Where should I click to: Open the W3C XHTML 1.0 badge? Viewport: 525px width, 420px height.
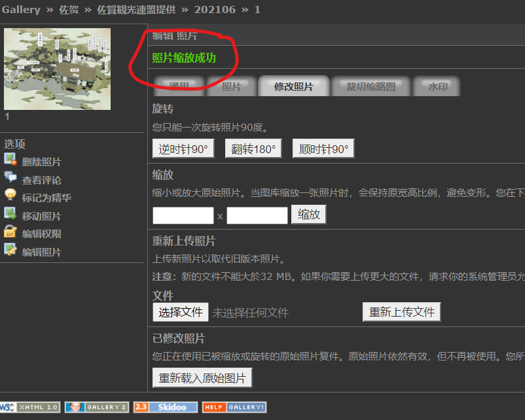click(x=30, y=407)
